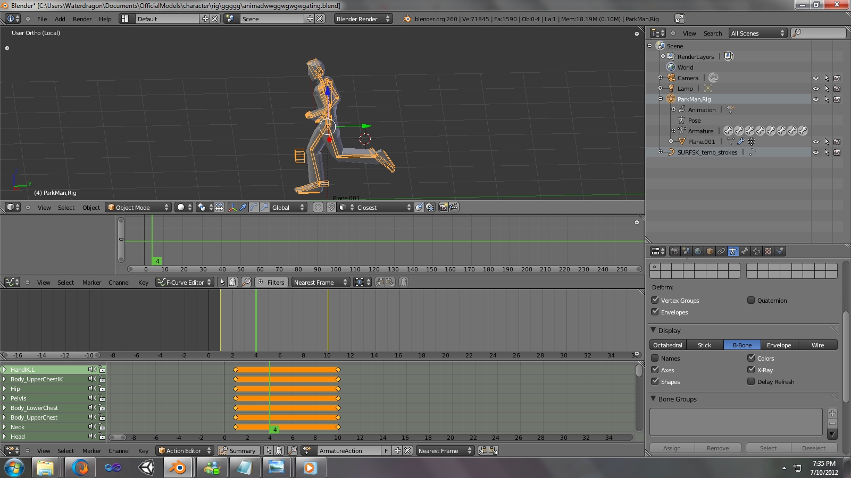The width and height of the screenshot is (851, 478).
Task: Open the Render properties tab camera icon
Action: [x=674, y=251]
